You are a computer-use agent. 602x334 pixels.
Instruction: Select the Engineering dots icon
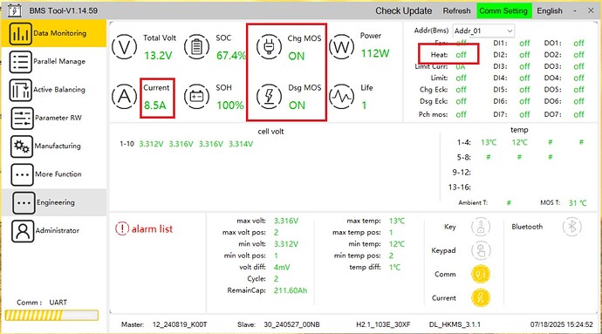pos(24,202)
